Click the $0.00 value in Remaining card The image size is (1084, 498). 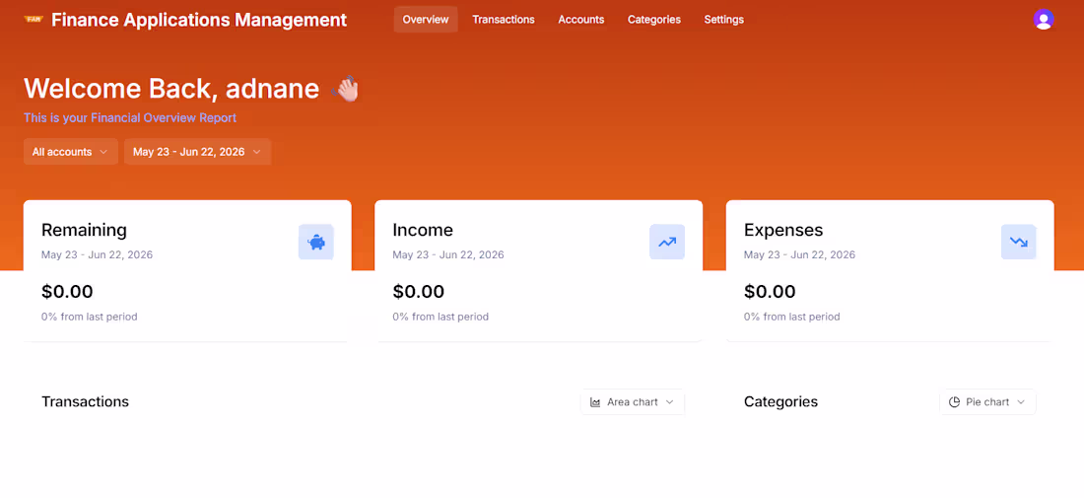pyautogui.click(x=67, y=291)
